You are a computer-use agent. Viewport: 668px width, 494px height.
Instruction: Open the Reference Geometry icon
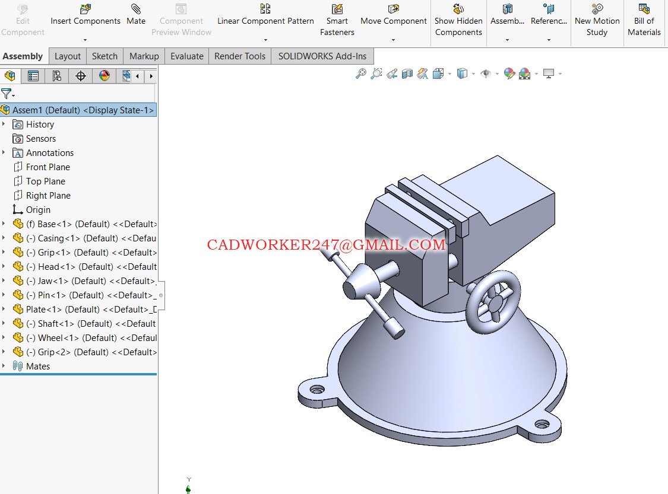click(549, 9)
